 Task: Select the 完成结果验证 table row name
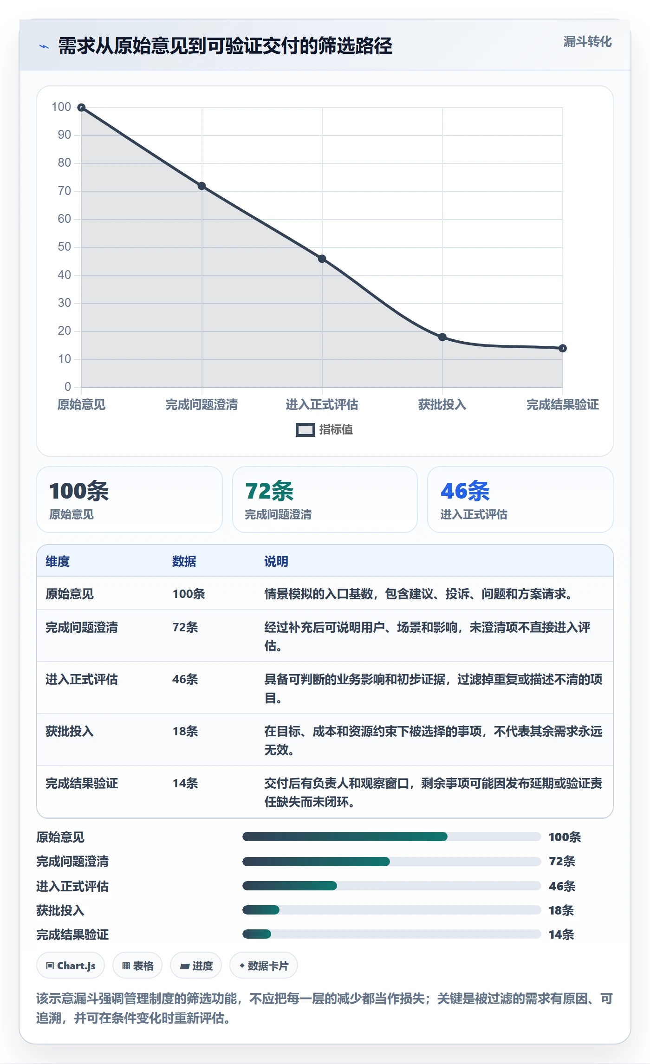[82, 783]
